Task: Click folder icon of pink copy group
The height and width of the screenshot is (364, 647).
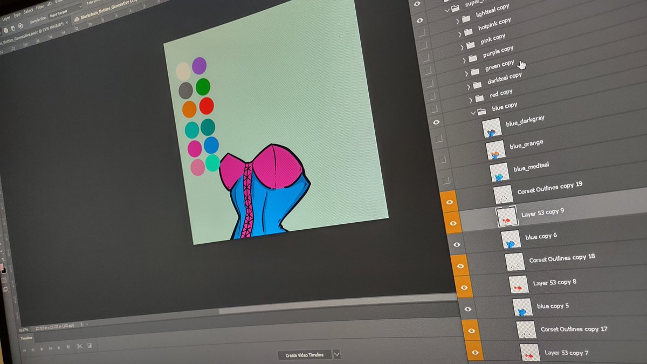Action: point(470,45)
